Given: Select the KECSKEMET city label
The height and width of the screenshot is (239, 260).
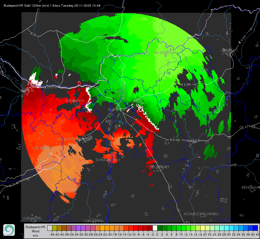Looking at the screenshot, I should tap(160, 167).
